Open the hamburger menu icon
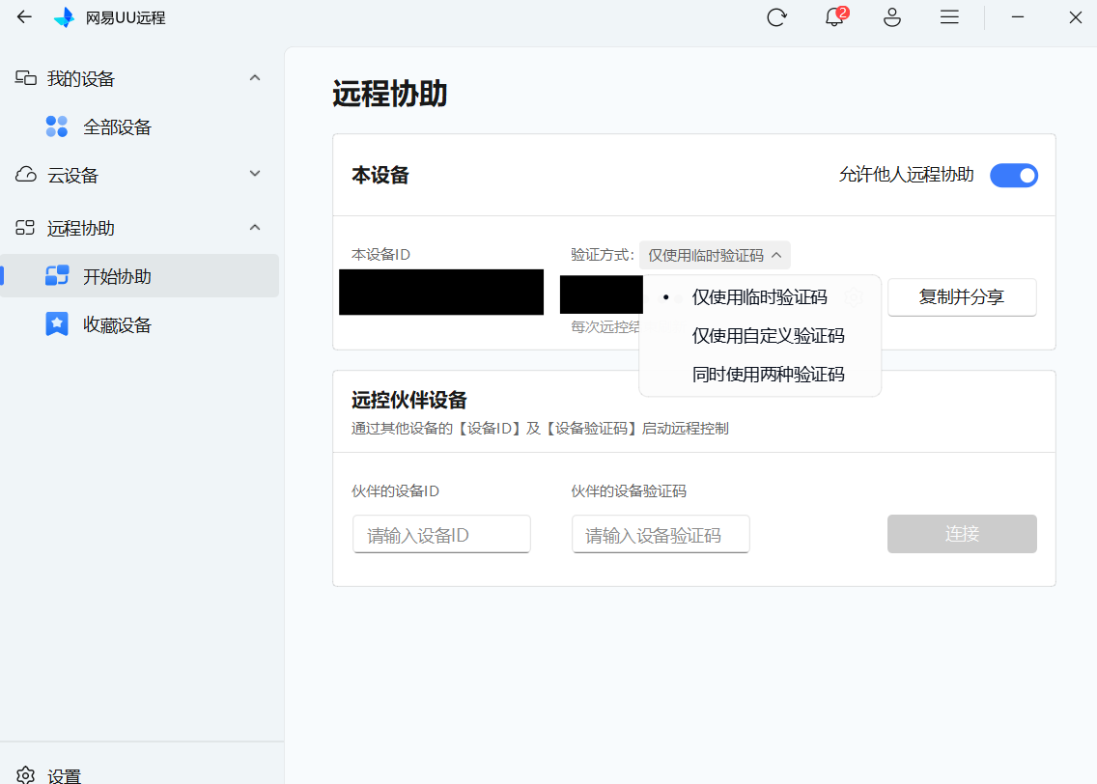The image size is (1097, 784). (949, 16)
